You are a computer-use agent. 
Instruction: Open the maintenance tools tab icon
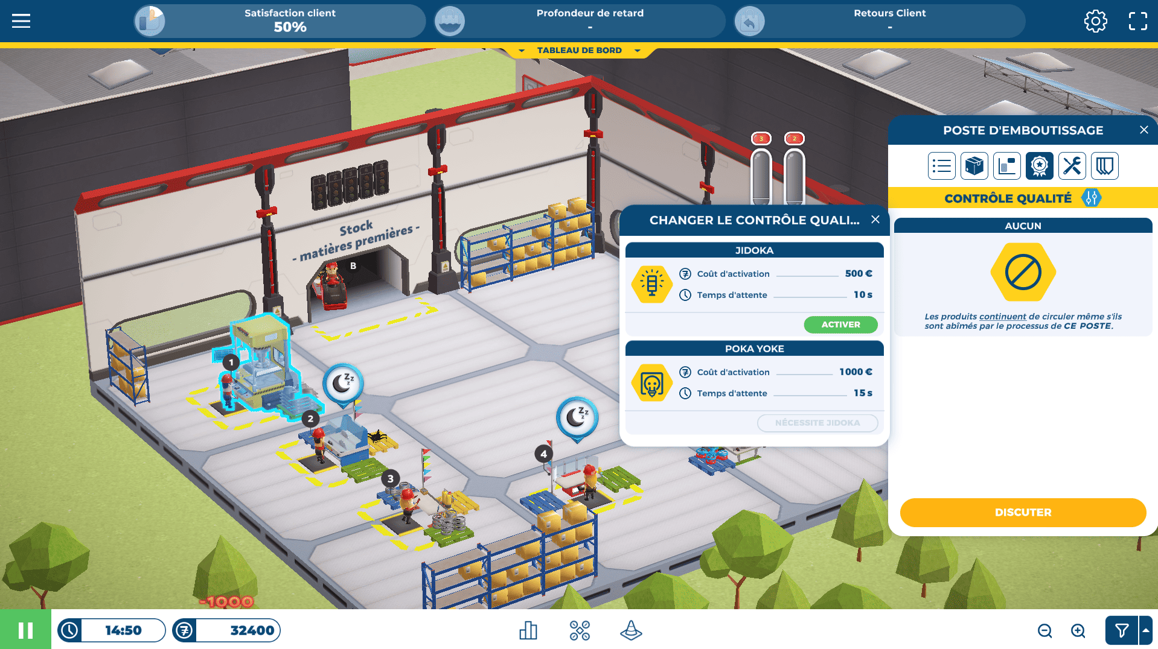(1072, 166)
